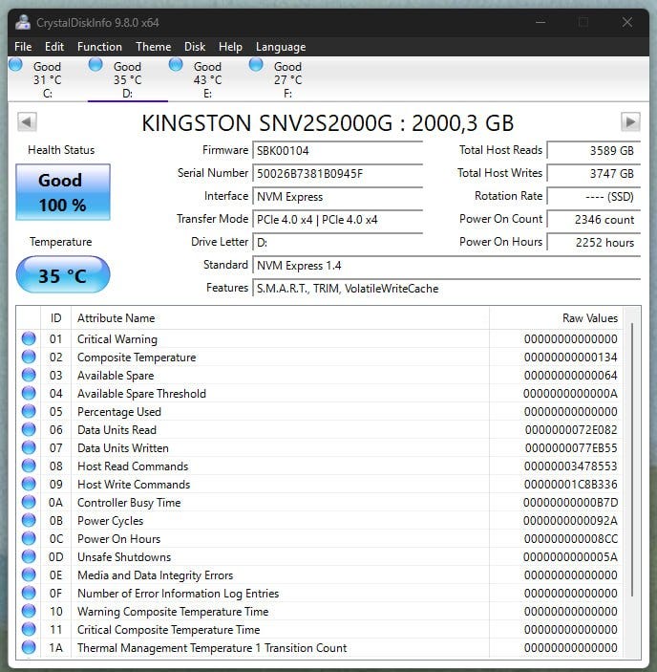This screenshot has width=657, height=672.
Task: Click the Features field
Action: (x=446, y=289)
